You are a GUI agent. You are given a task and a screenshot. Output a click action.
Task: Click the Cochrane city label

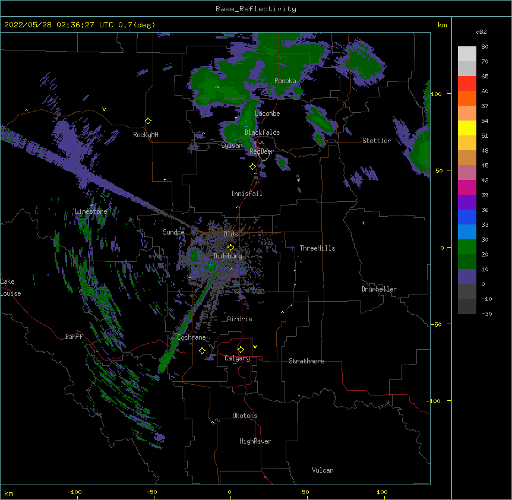pyautogui.click(x=191, y=337)
